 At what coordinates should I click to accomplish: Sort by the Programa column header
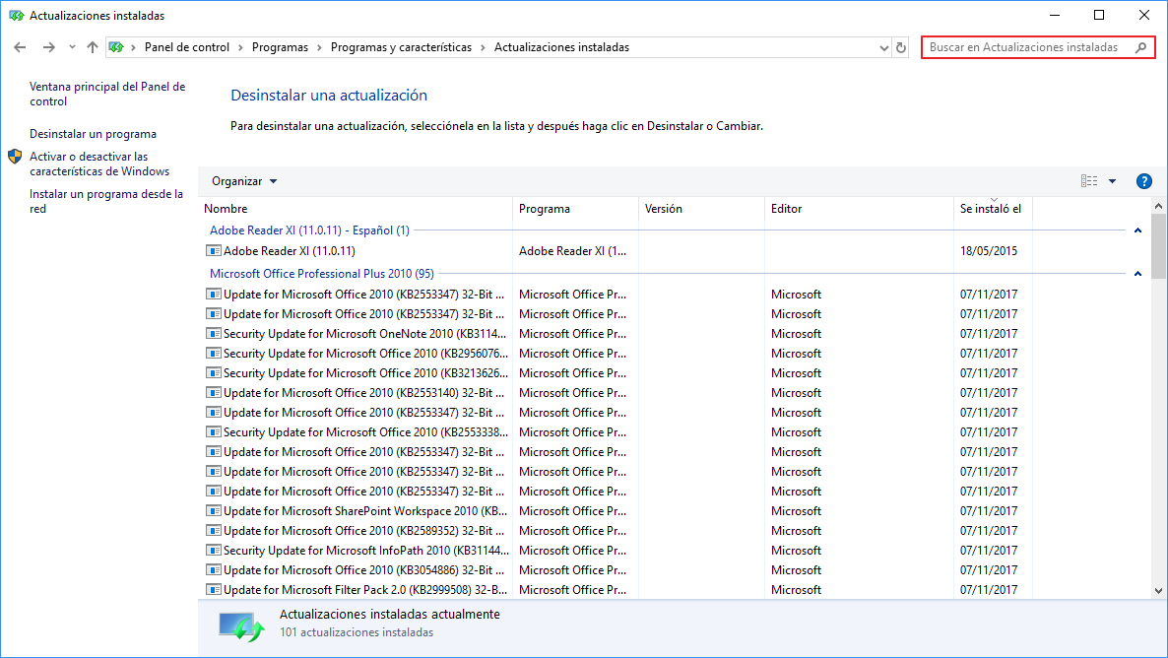[x=575, y=209]
